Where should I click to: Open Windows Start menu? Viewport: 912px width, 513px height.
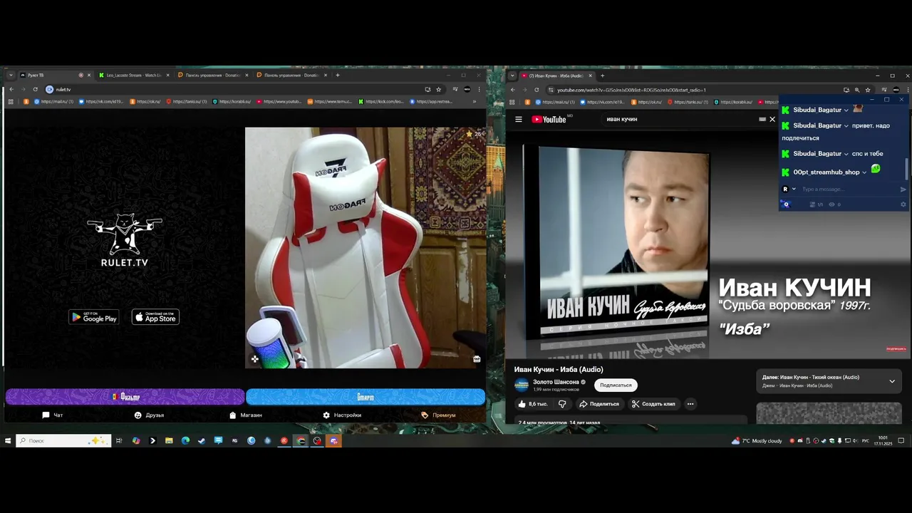point(8,441)
